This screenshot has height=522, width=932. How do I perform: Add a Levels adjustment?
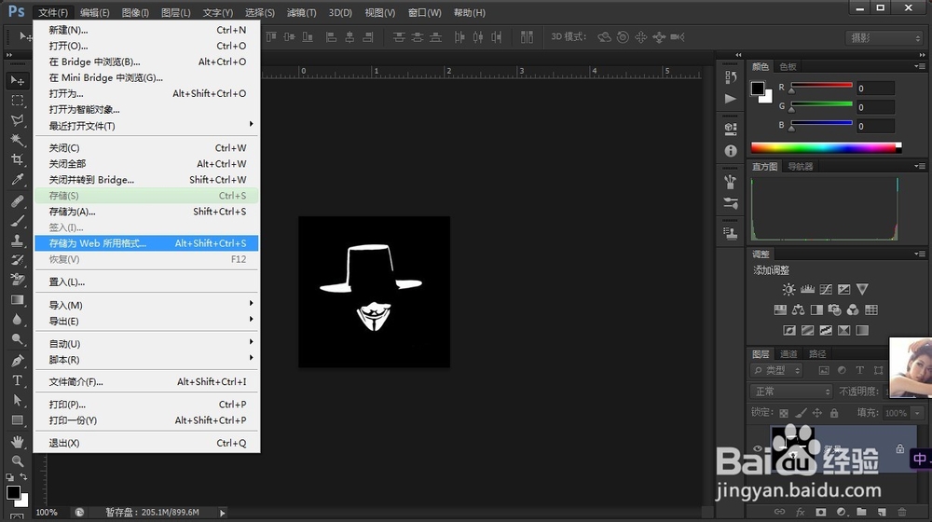coord(807,290)
